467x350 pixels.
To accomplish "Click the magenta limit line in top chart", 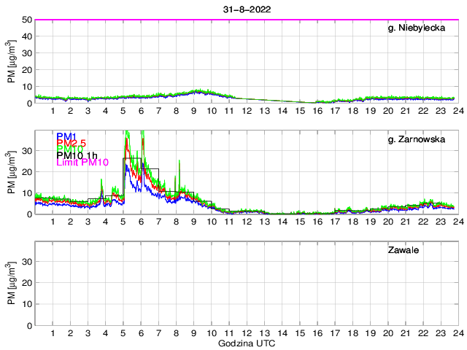I will tap(246, 20).
